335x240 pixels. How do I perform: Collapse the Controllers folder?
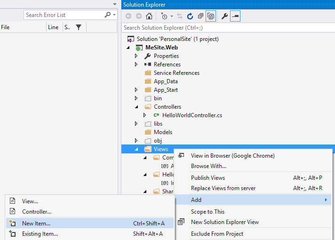(136, 107)
